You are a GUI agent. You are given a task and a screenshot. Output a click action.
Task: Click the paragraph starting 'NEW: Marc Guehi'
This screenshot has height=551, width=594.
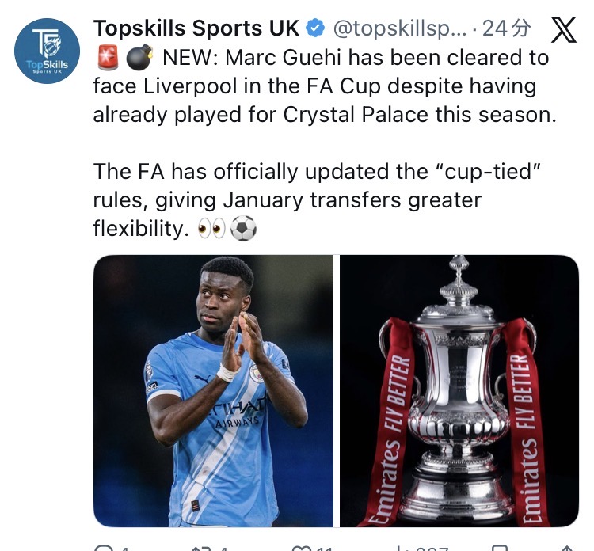[x=325, y=85]
